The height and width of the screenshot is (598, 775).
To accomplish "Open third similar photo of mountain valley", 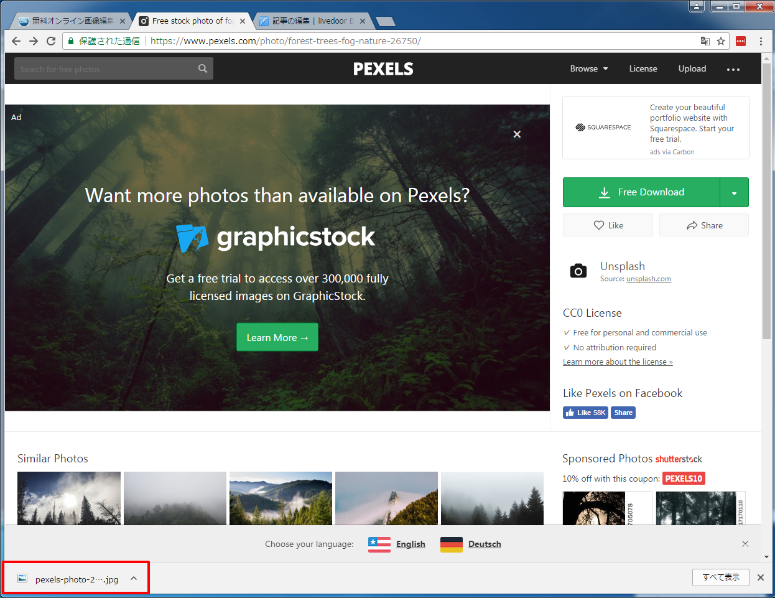I will tap(281, 498).
